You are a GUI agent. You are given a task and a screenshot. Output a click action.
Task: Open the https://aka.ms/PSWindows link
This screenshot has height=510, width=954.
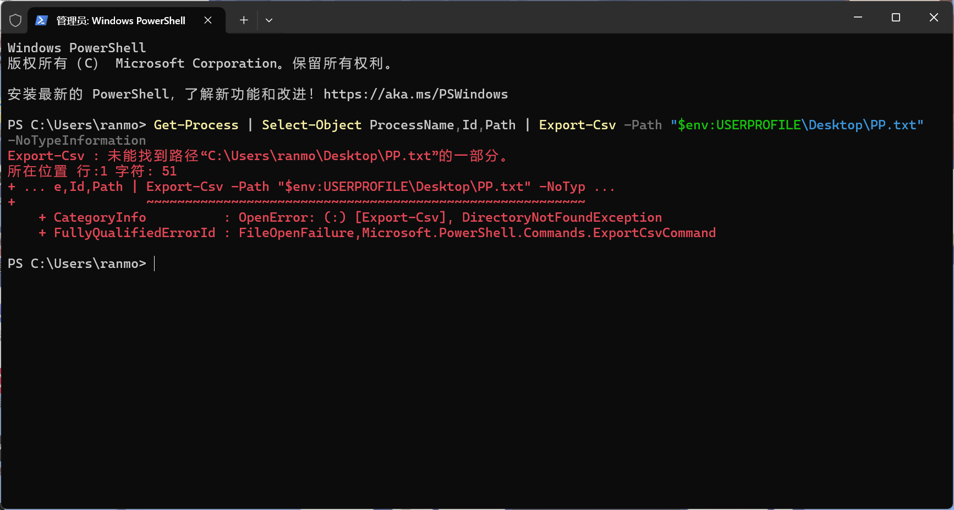point(415,94)
